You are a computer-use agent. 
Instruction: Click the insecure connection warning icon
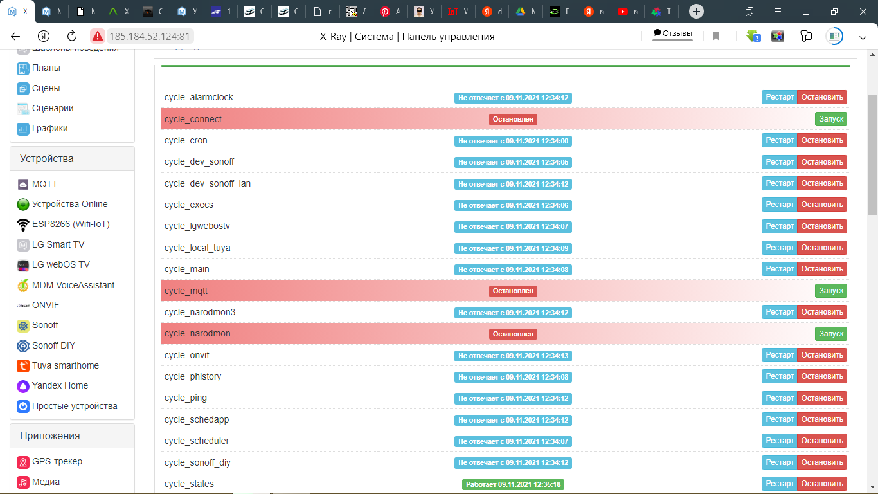pyautogui.click(x=97, y=37)
